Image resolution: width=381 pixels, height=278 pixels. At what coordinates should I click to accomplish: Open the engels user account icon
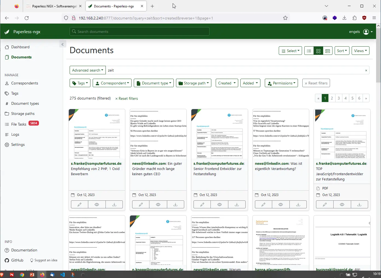coord(366,32)
